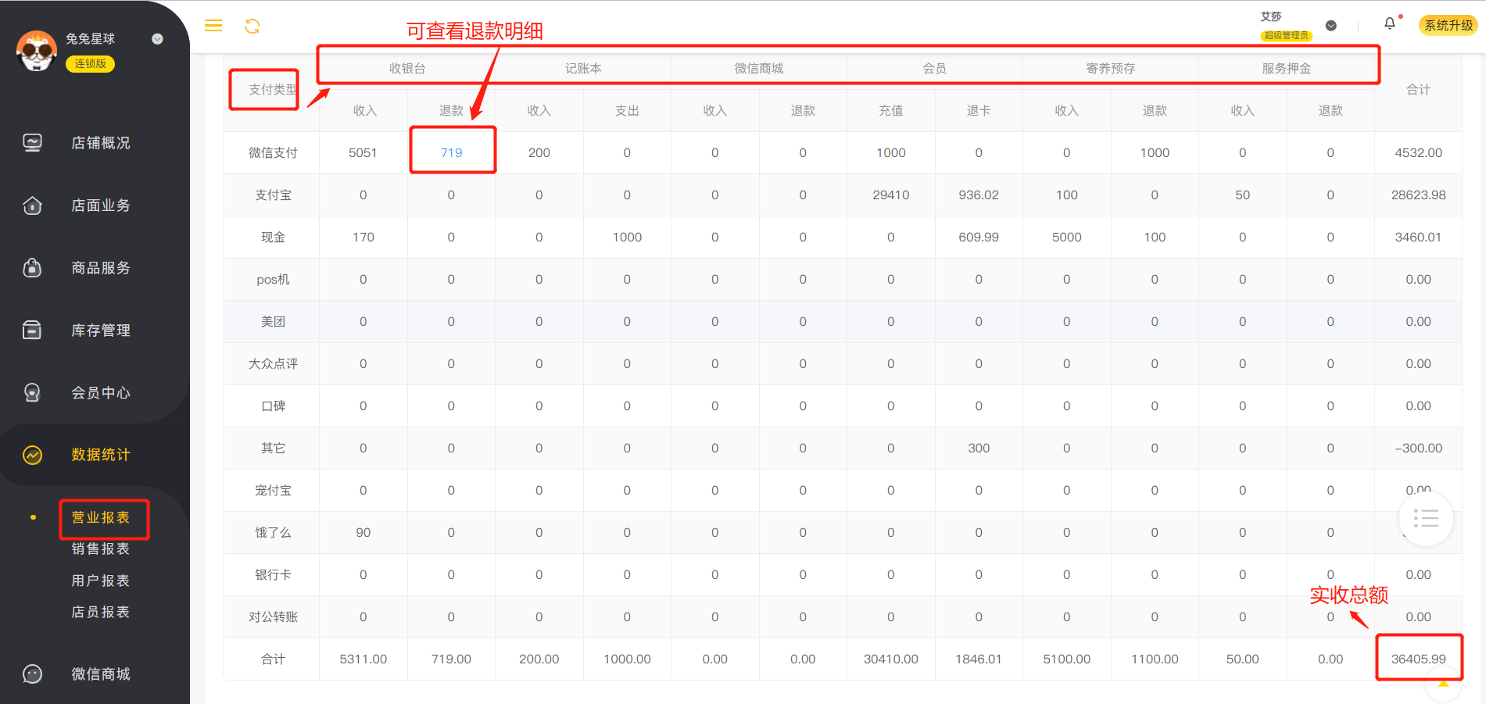The width and height of the screenshot is (1486, 704).
Task: Select 用户报表 submenu item
Action: click(x=101, y=581)
